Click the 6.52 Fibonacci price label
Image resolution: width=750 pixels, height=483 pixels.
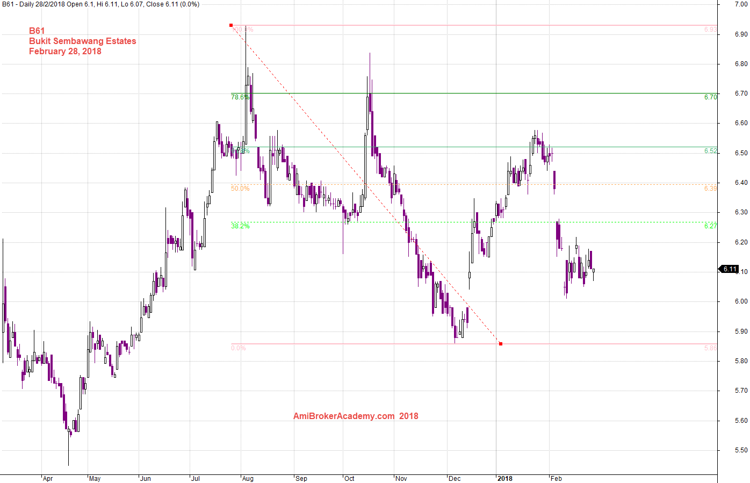coord(711,151)
